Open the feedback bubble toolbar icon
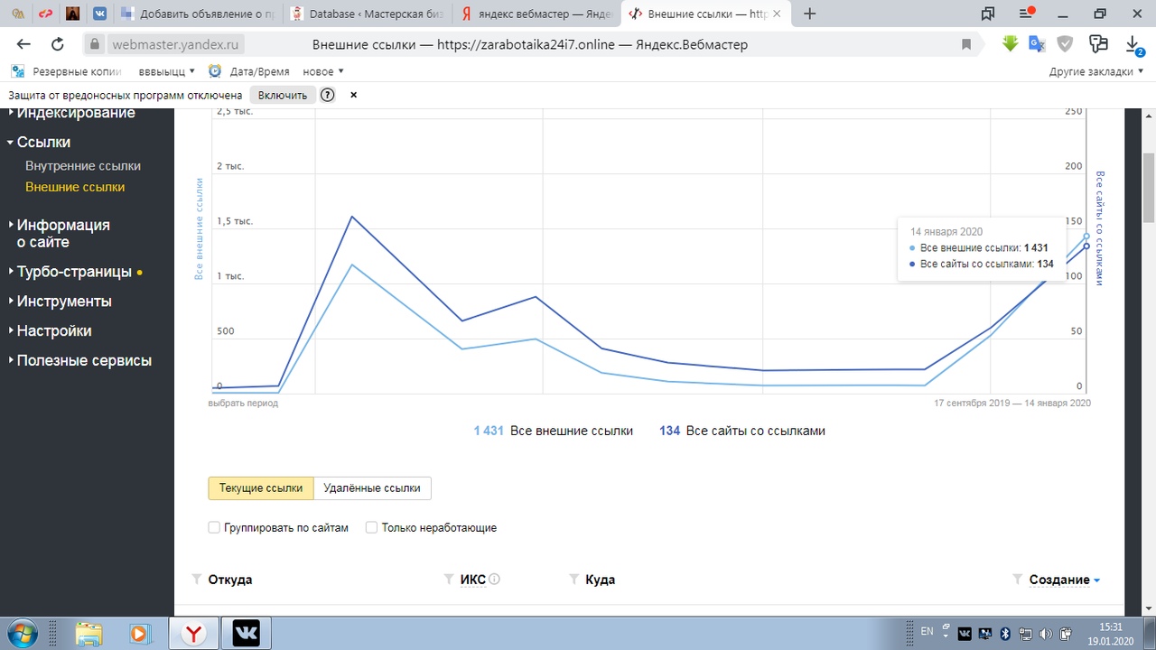This screenshot has width=1156, height=650. point(1098,43)
